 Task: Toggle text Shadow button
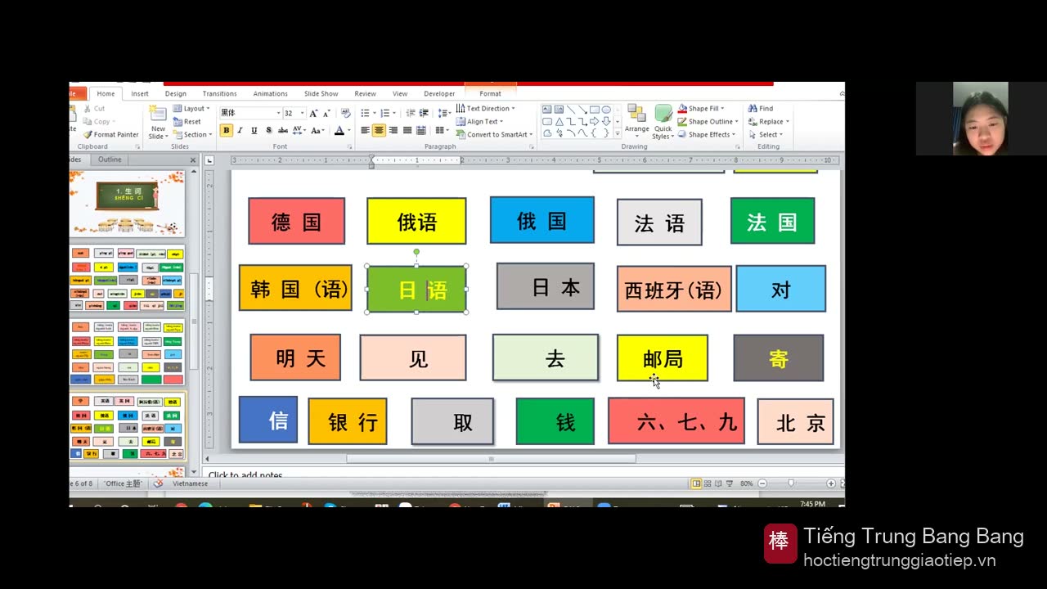coord(268,131)
